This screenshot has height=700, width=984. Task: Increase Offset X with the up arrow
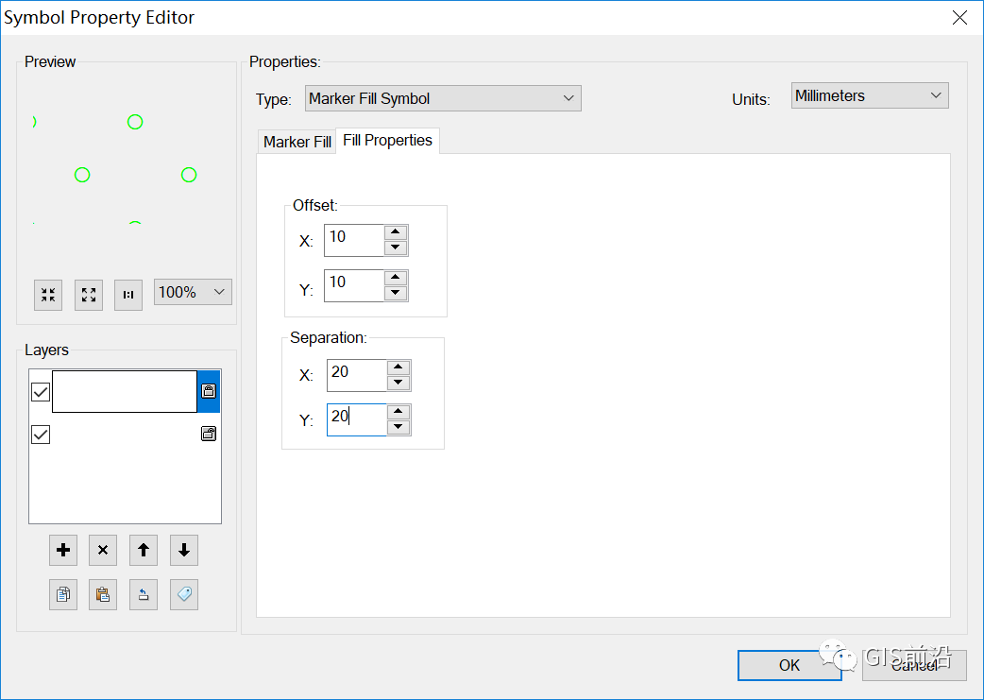click(x=396, y=232)
